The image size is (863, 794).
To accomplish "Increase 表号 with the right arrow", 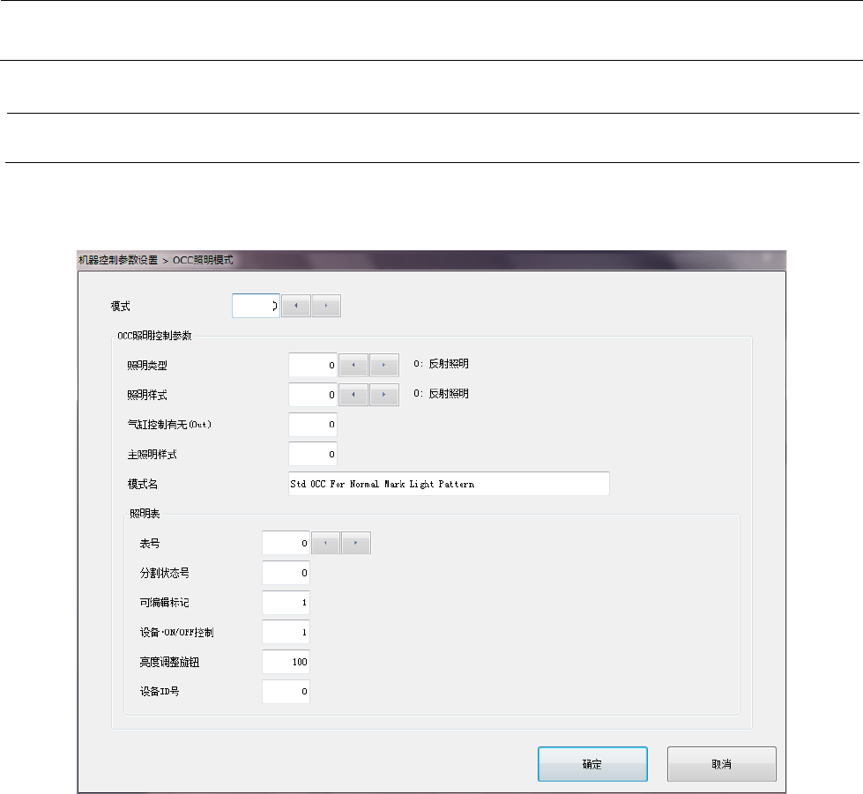I will coord(356,543).
